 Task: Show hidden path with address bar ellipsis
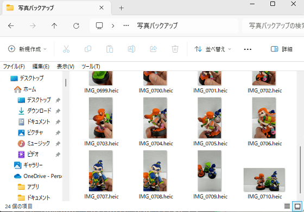[126, 25]
